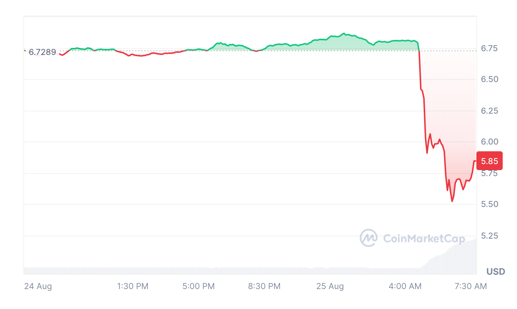This screenshot has width=517, height=309.
Task: Click the 6.25 price axis label
Action: 490,111
